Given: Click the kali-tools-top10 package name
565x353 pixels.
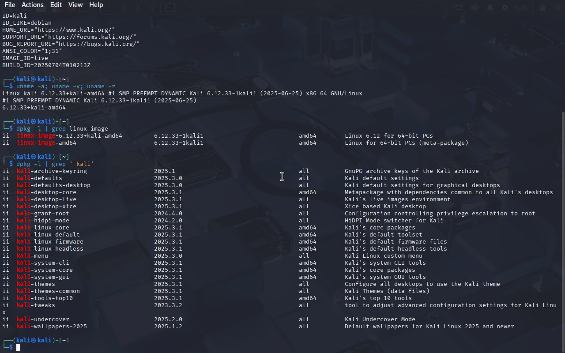Looking at the screenshot, I should coord(45,298).
